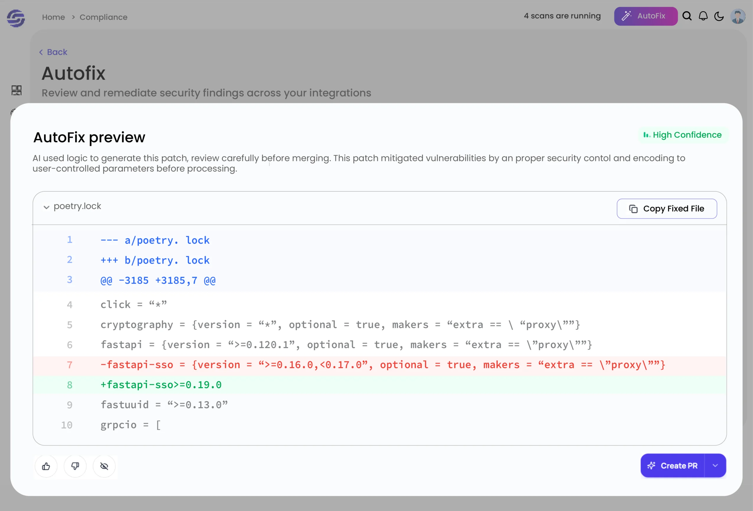Open notifications bell icon
The height and width of the screenshot is (511, 753).
coord(703,16)
